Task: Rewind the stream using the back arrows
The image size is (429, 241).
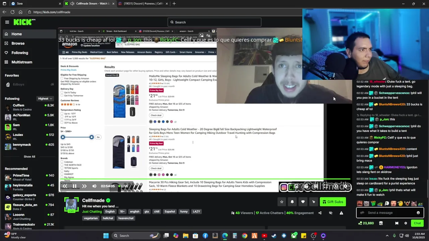Action: (x=65, y=186)
